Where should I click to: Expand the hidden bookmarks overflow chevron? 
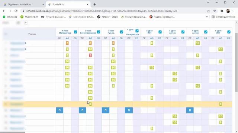(207, 17)
